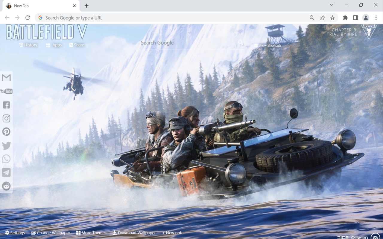The width and height of the screenshot is (383, 239).
Task: Open the zoom magnifier in the address bar
Action: (312, 18)
